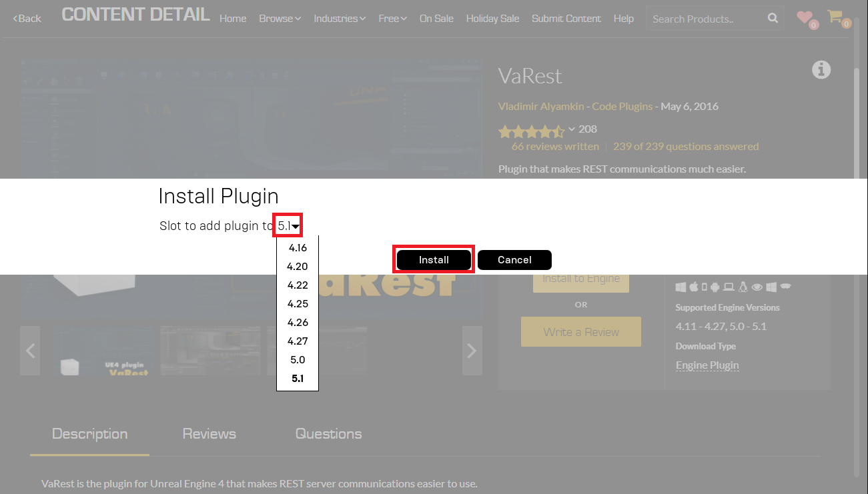868x494 pixels.
Task: Click the product info circle icon
Action: click(821, 69)
